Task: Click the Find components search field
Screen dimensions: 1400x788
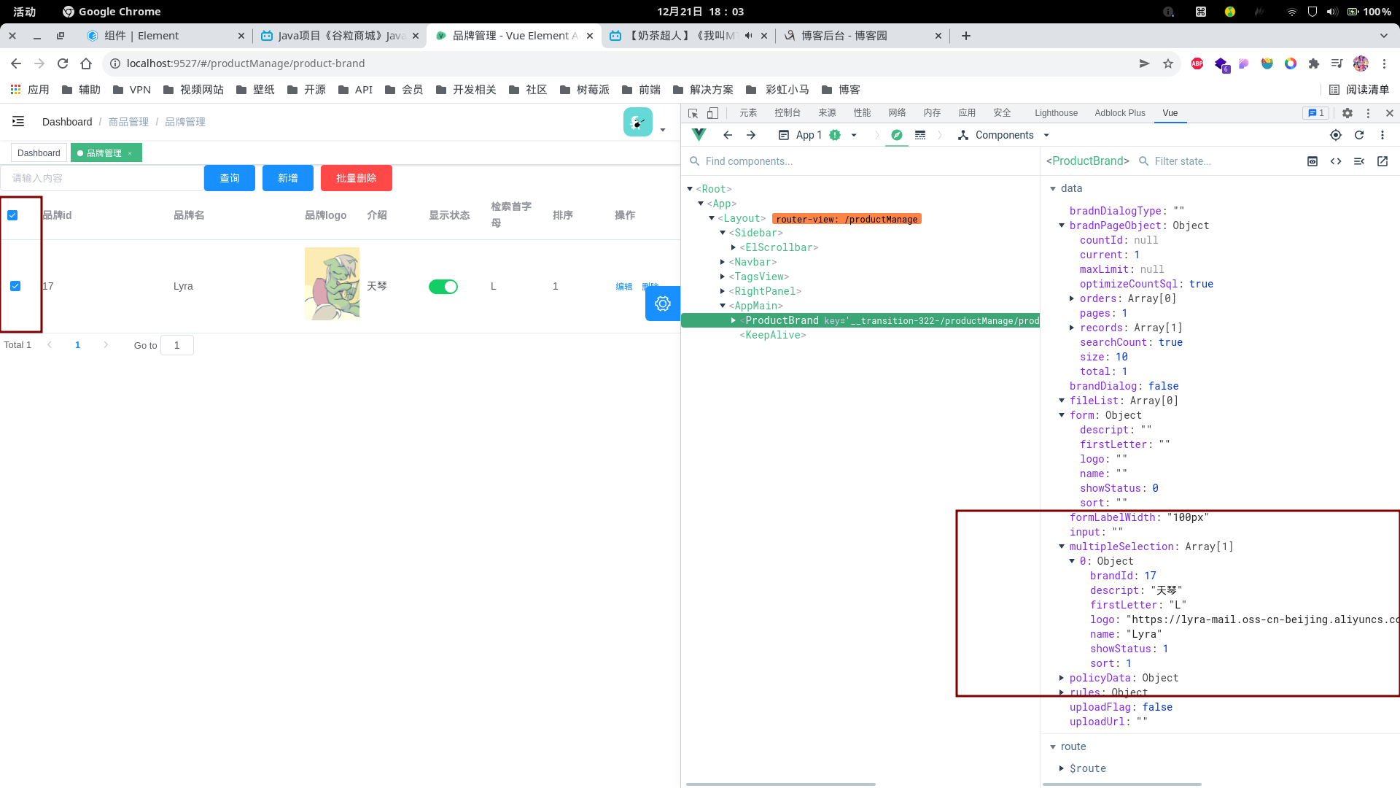Action: click(860, 161)
